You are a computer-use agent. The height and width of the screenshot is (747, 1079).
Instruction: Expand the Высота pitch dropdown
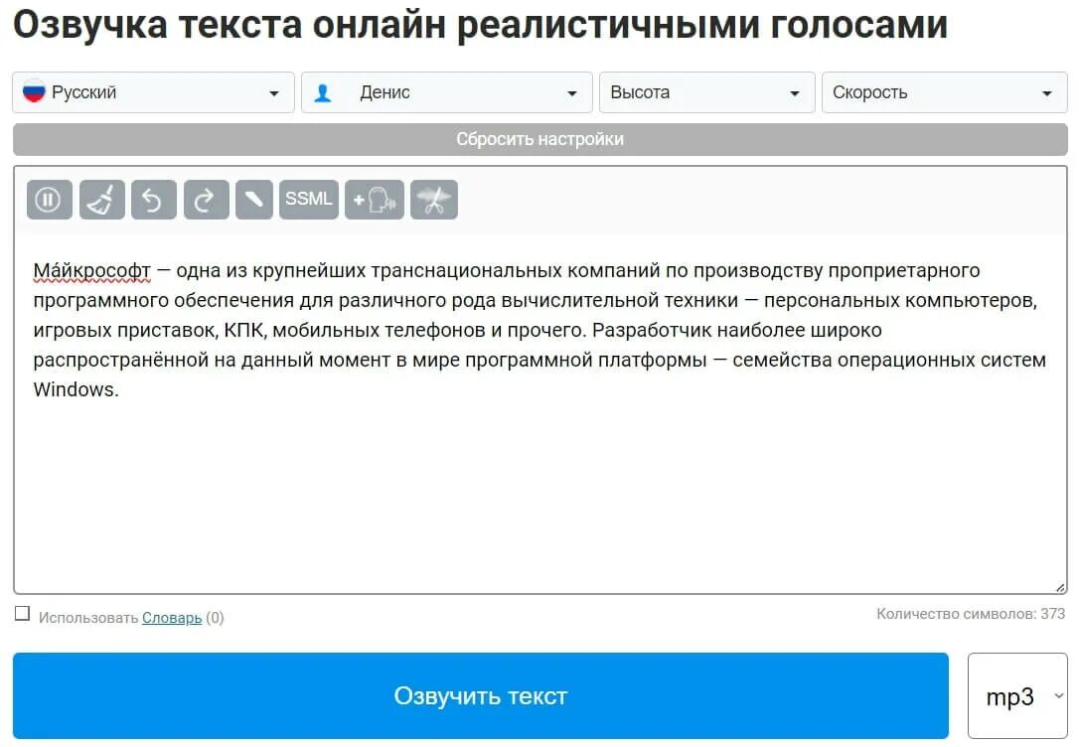(706, 92)
